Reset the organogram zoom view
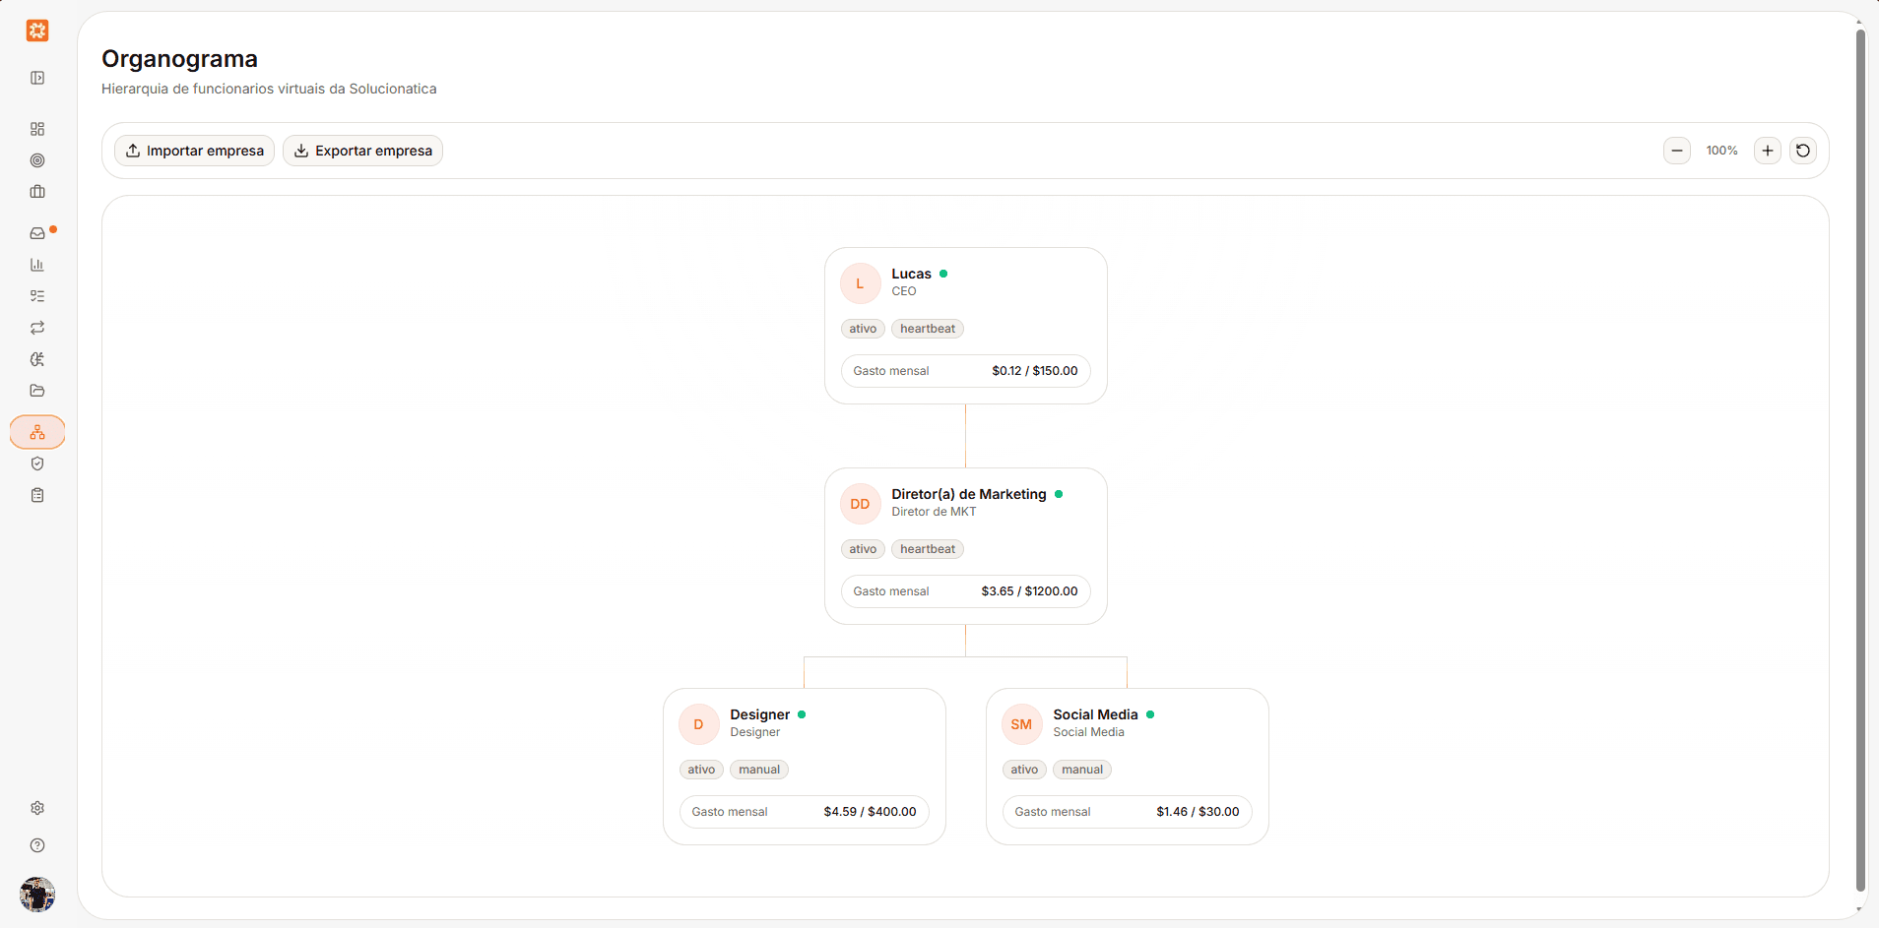The width and height of the screenshot is (1879, 928). point(1803,151)
